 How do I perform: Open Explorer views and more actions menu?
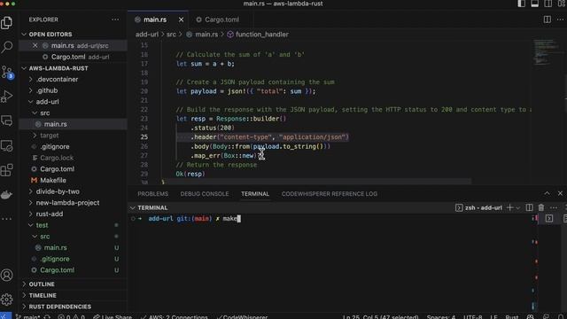point(115,19)
